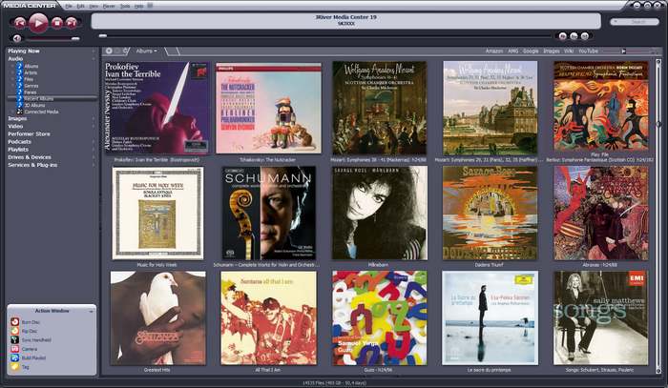Open the YouTube link
The width and height of the screenshot is (668, 388).
point(588,51)
